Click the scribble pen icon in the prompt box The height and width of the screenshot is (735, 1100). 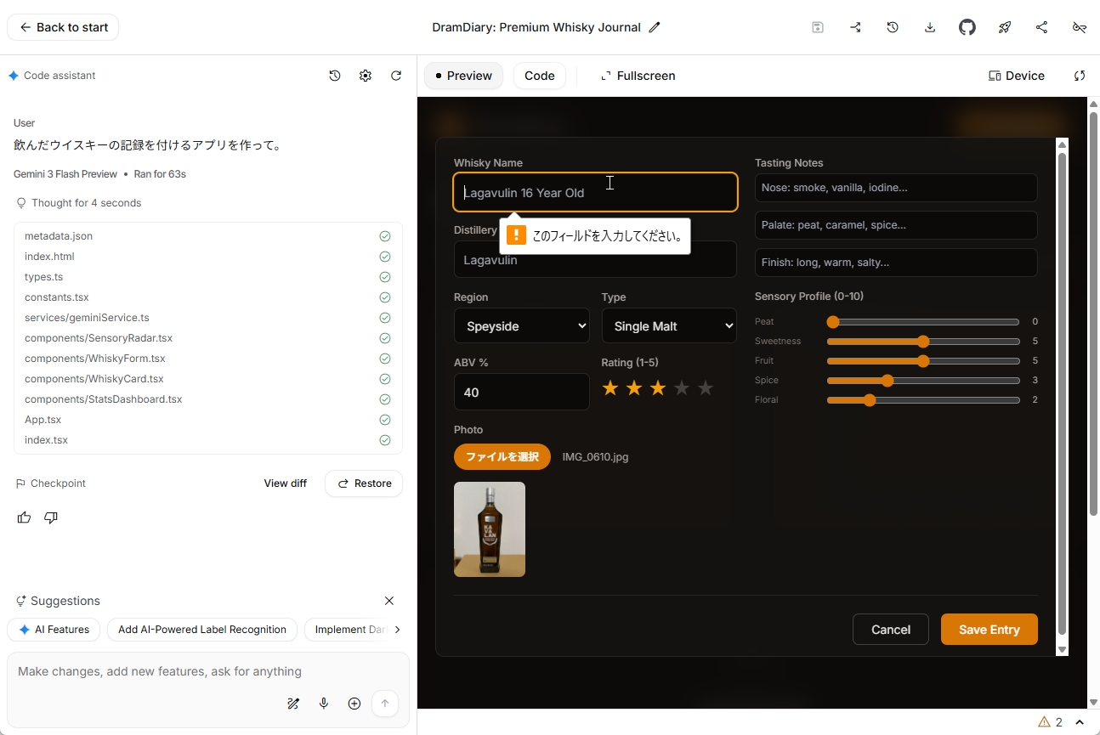pos(293,704)
